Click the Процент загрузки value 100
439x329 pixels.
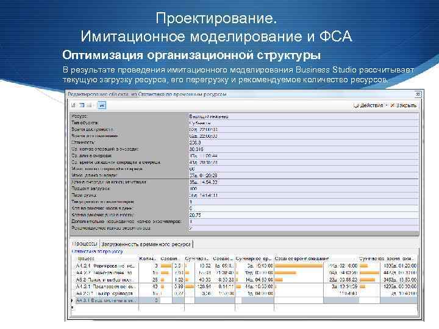click(x=304, y=188)
